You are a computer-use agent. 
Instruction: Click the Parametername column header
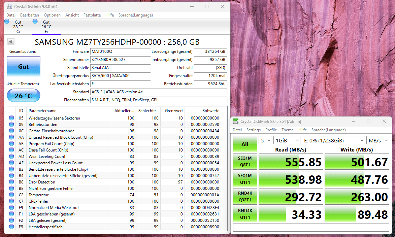click(69, 110)
